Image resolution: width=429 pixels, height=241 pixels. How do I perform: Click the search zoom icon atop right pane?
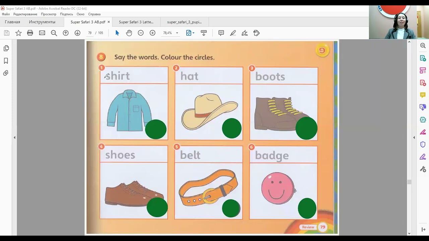coord(423,46)
